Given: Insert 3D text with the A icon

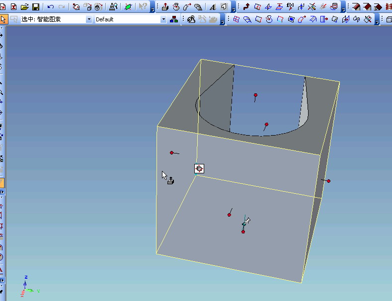Looking at the screenshot, I should (x=213, y=6).
